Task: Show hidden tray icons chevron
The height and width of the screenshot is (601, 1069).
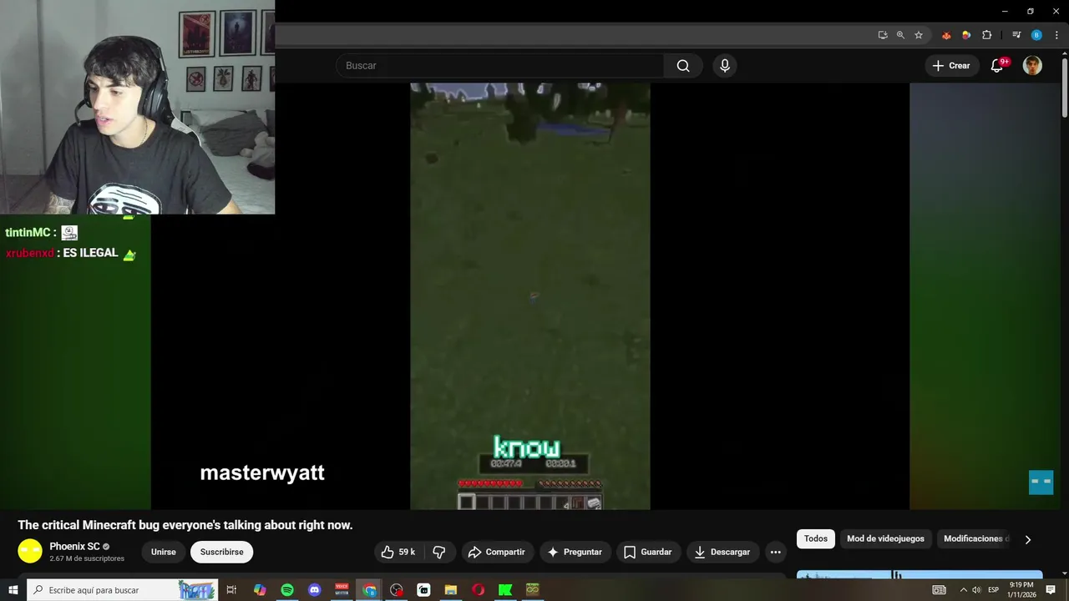Action: (x=963, y=590)
